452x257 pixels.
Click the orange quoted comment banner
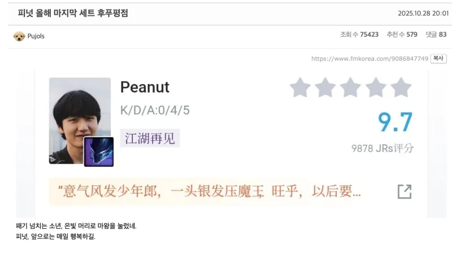pos(208,191)
